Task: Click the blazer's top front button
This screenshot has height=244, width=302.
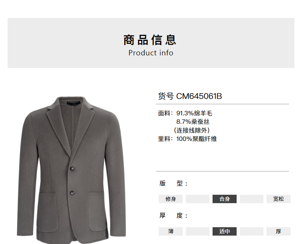Action: click(x=72, y=169)
